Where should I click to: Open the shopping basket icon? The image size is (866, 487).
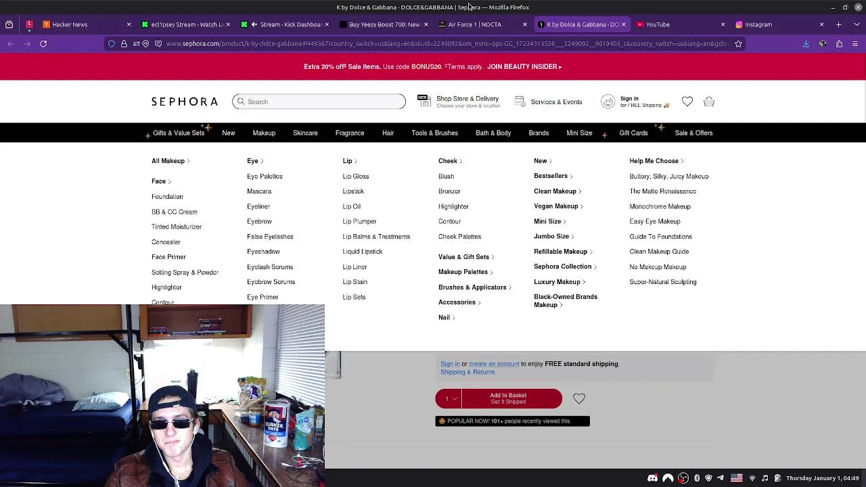click(709, 101)
